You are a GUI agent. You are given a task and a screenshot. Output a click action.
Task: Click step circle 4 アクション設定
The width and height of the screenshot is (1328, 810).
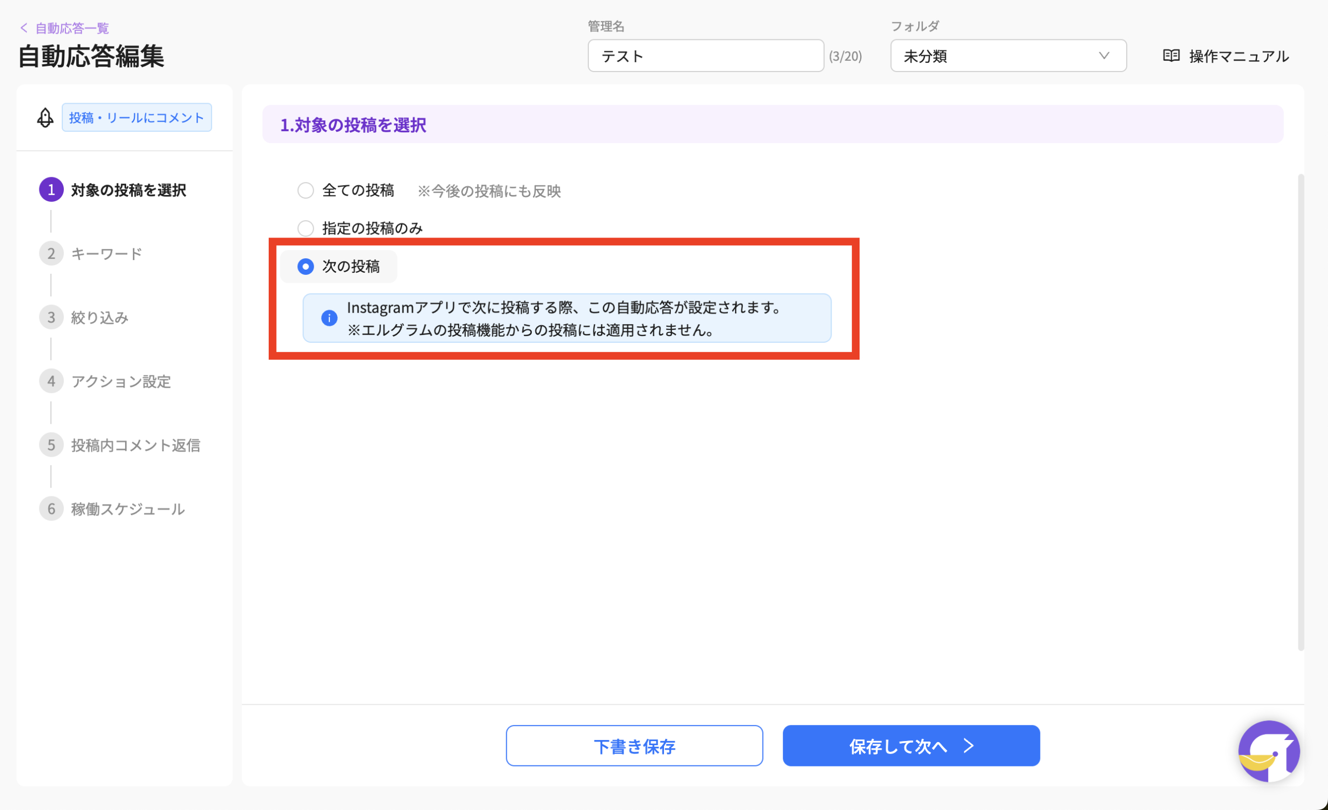tap(51, 381)
